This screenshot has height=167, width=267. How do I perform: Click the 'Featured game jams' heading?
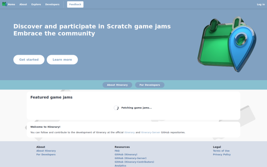(52, 97)
